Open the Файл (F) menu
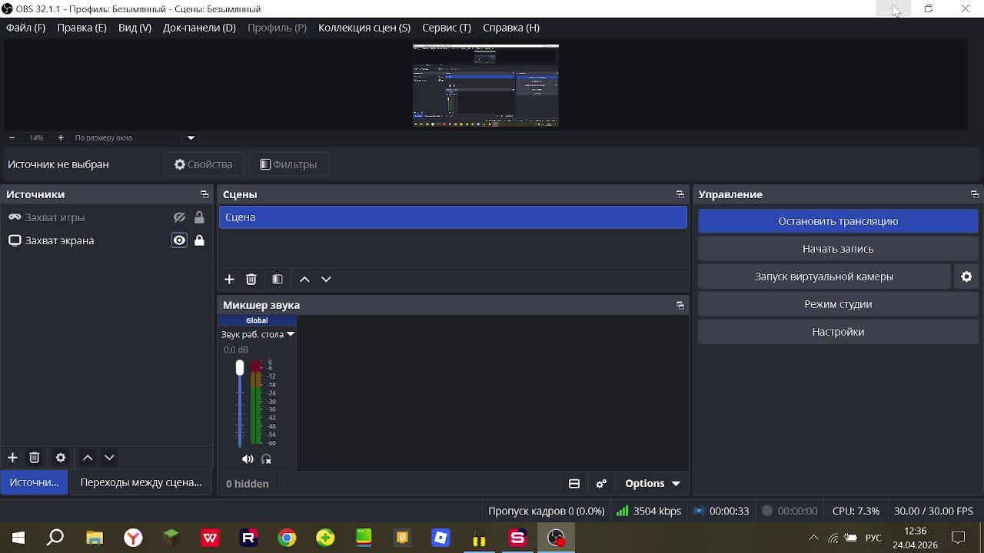The image size is (984, 553). (25, 28)
